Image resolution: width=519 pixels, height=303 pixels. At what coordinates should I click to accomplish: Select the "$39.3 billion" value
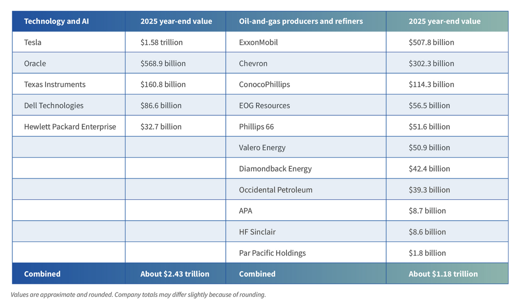click(x=429, y=190)
